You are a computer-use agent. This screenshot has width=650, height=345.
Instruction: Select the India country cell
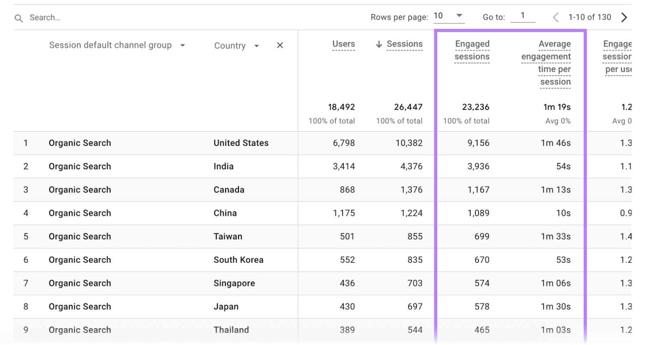[223, 166]
